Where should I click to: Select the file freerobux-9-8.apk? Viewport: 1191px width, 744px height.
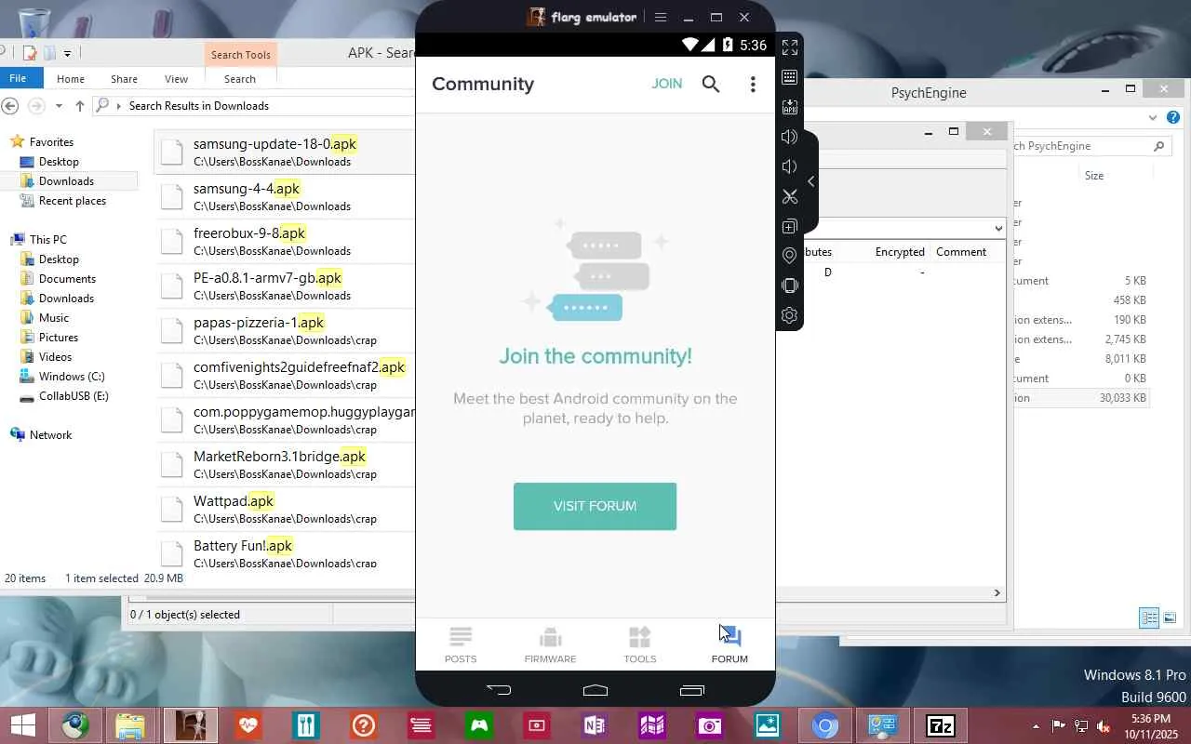286,241
